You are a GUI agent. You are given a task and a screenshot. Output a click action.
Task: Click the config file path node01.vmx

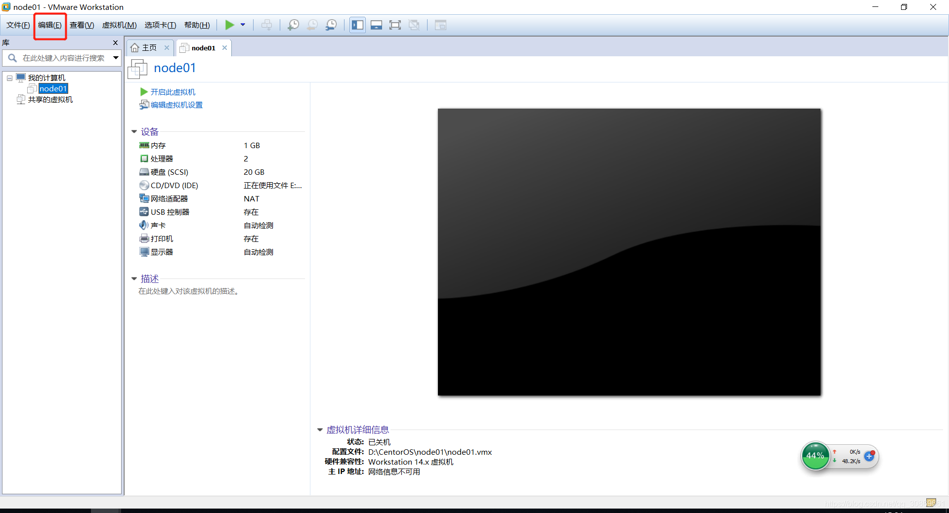[x=430, y=452]
